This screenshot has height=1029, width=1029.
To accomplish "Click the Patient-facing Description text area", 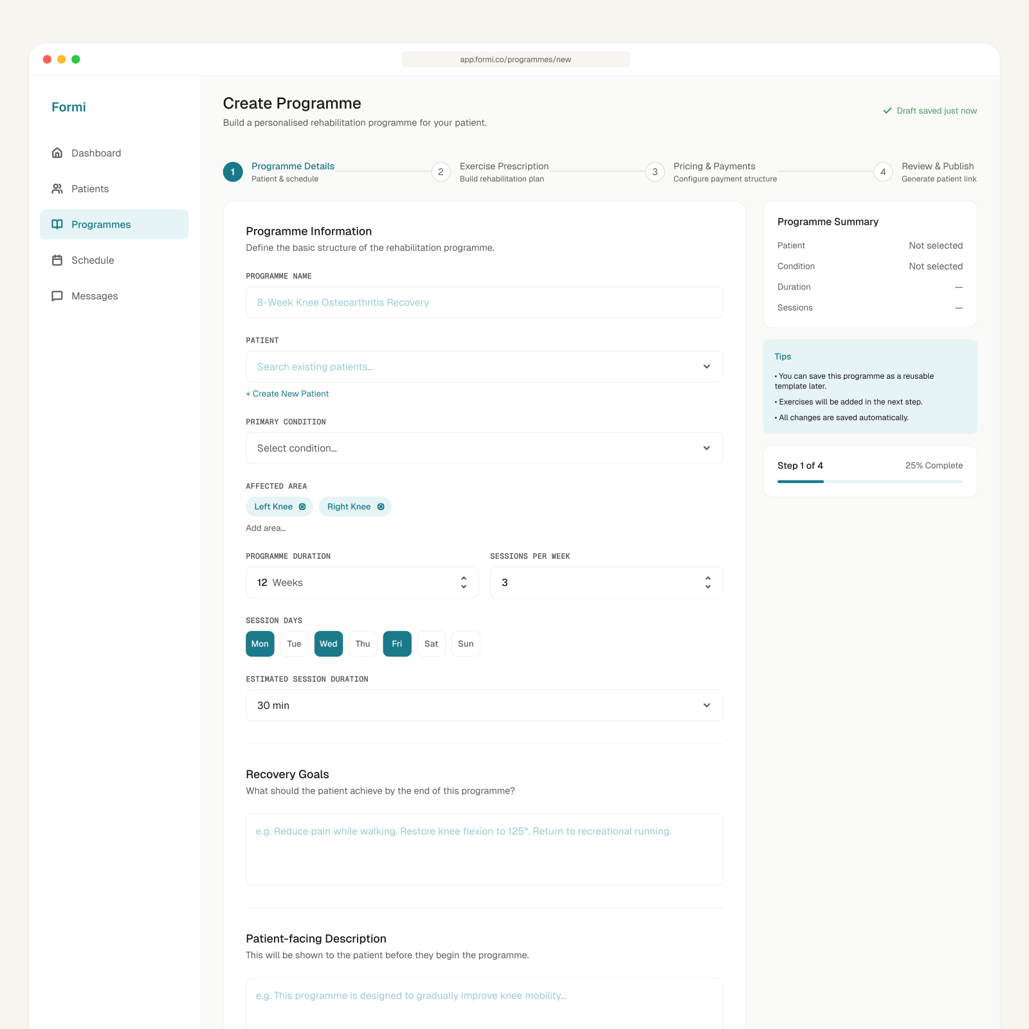I will tap(484, 1003).
